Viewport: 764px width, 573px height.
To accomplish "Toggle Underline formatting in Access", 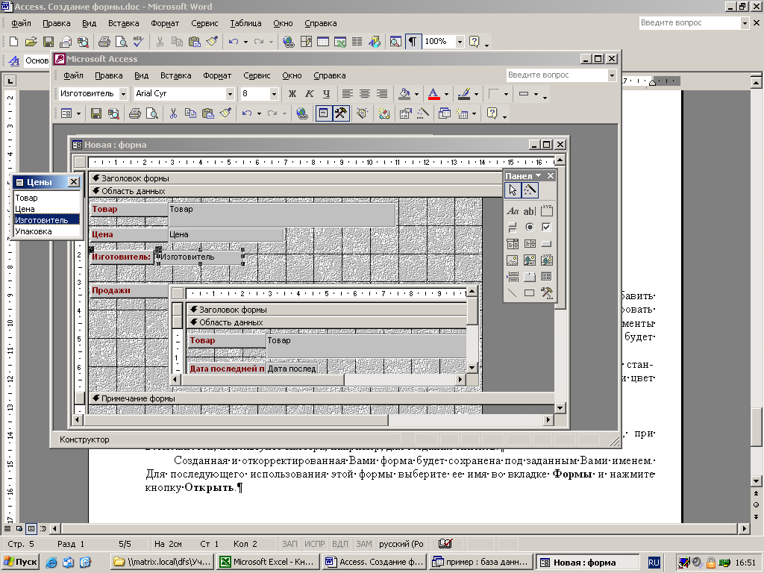I will pyautogui.click(x=327, y=93).
